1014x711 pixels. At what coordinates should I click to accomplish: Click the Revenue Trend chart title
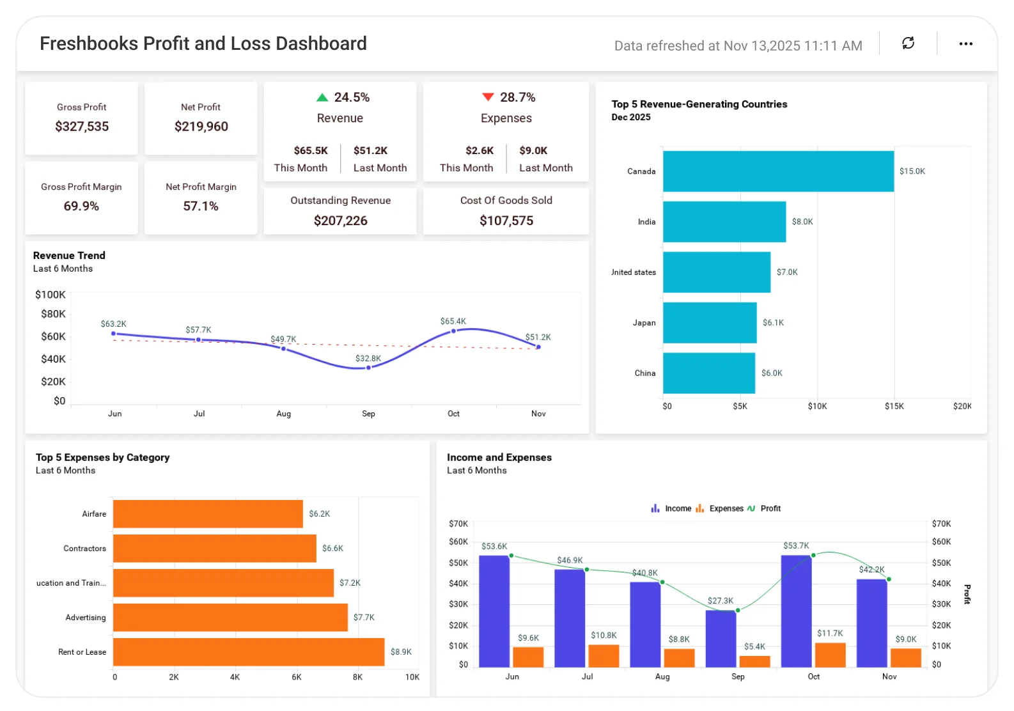[x=69, y=256]
